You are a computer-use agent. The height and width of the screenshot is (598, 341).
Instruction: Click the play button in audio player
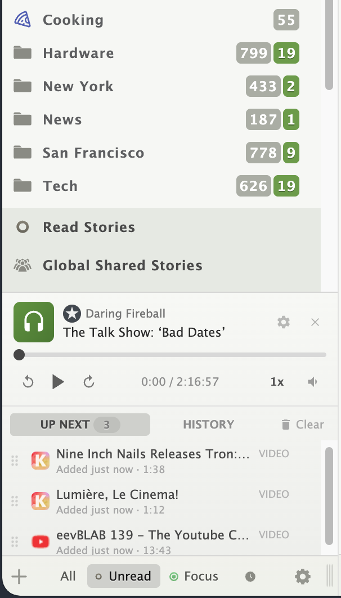tap(57, 382)
